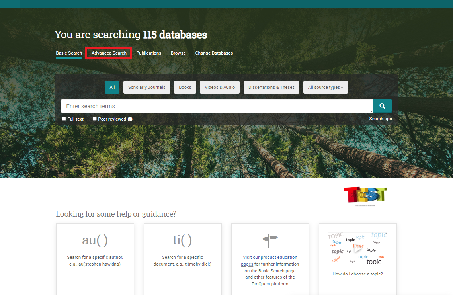Switch to the Advanced Search tab
This screenshot has width=453, height=295.
pyautogui.click(x=108, y=53)
